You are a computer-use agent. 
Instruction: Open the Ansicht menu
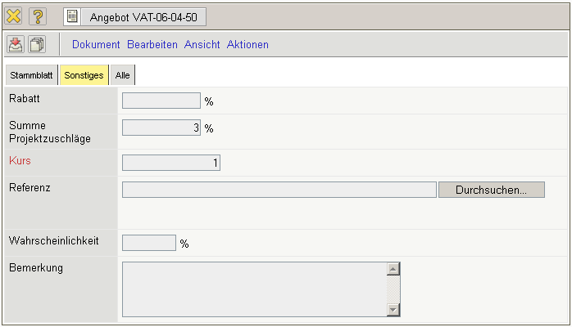[202, 45]
